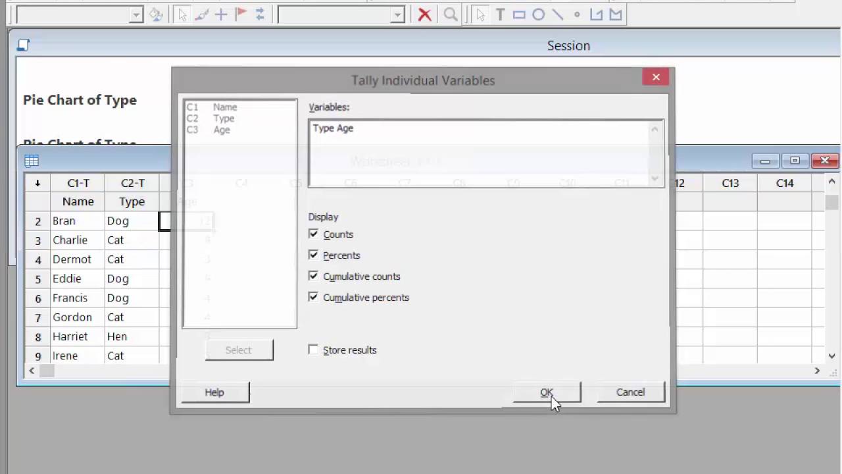Click the worksheet cell containing Eddie

pyautogui.click(x=78, y=278)
